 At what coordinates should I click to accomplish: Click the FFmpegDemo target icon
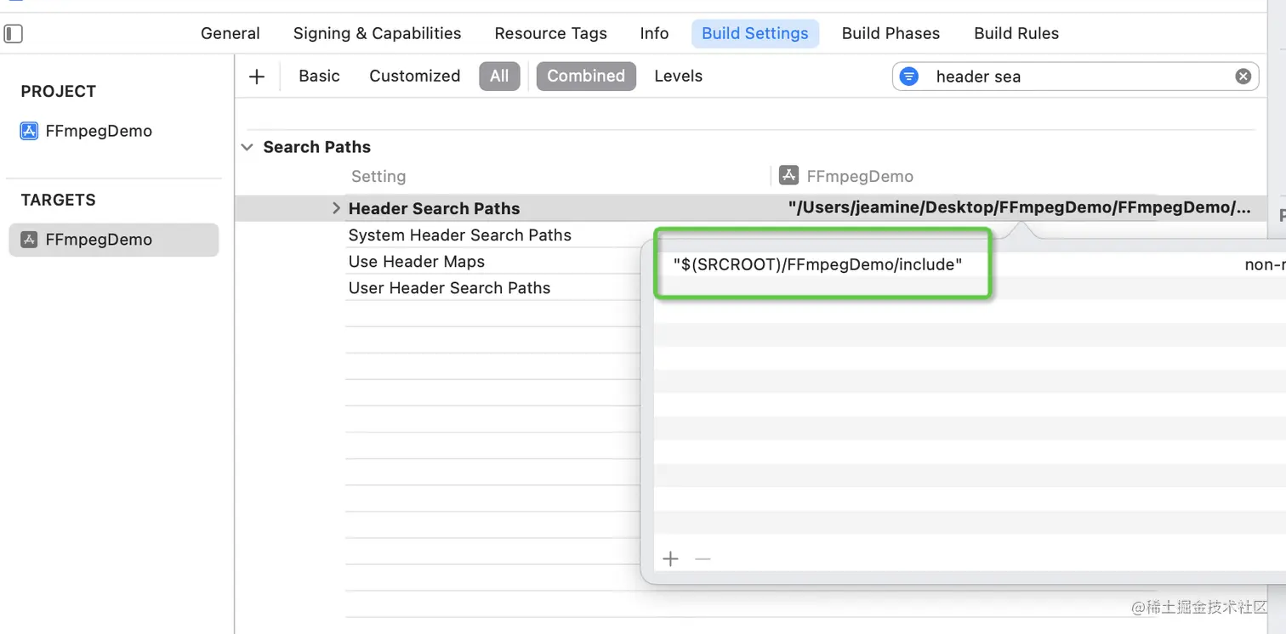tap(30, 240)
